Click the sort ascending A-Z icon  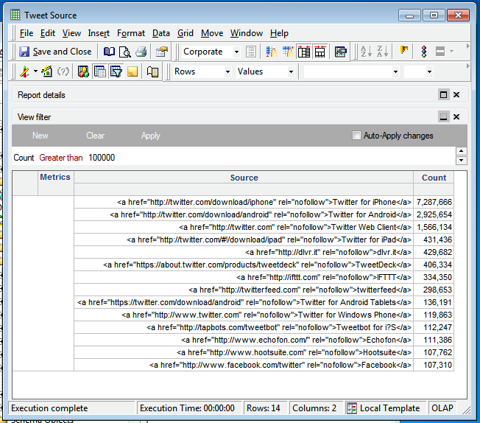coord(366,52)
